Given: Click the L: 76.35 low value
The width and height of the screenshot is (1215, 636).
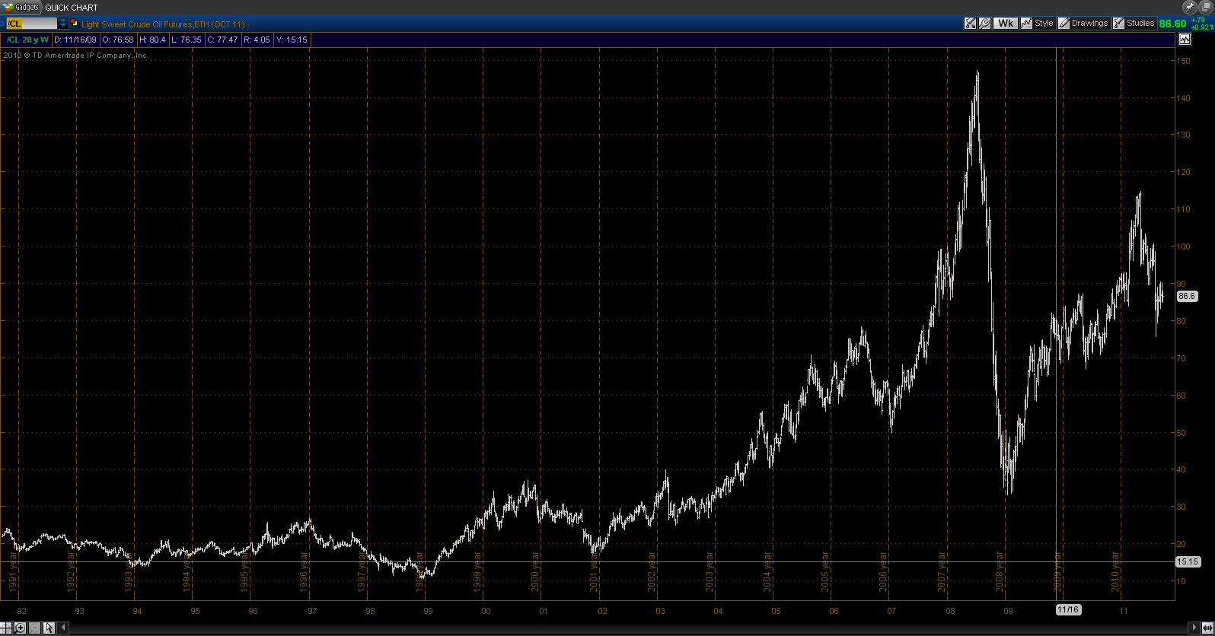Looking at the screenshot, I should click(186, 40).
